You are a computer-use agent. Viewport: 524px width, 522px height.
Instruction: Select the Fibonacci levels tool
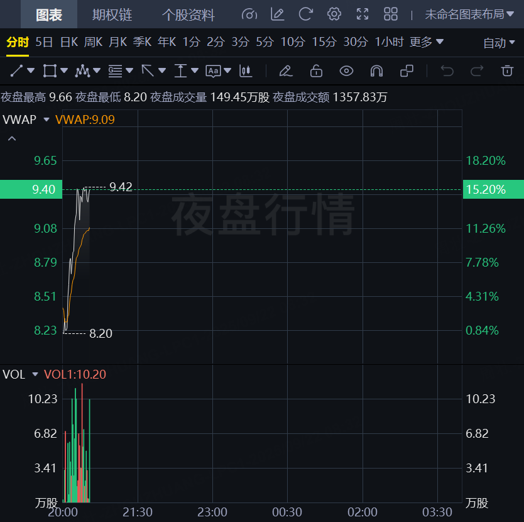tap(116, 70)
